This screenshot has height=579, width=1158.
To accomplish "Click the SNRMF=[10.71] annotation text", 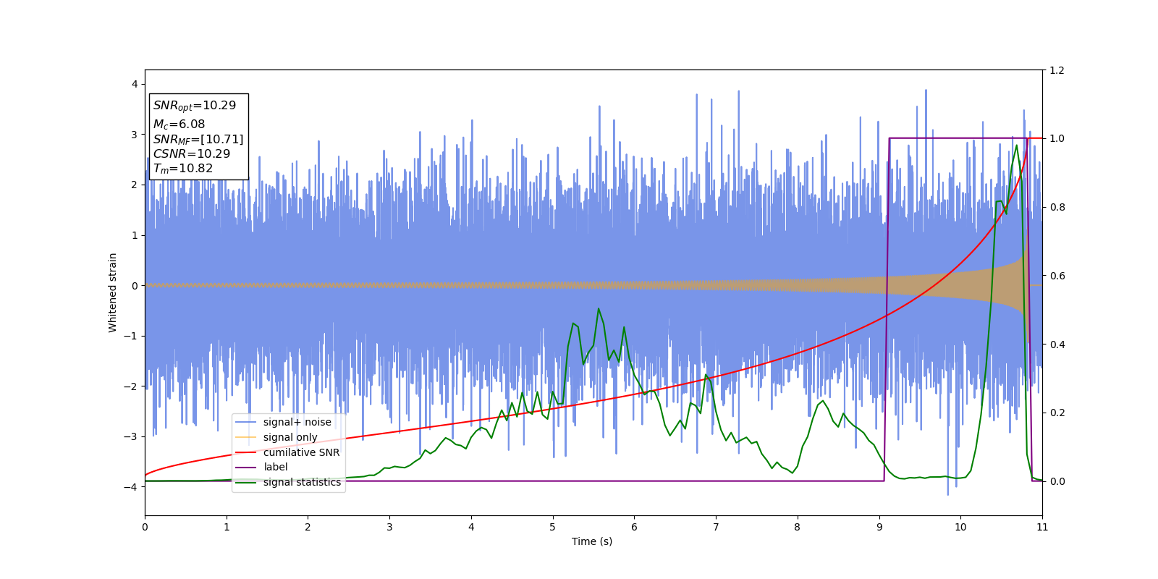I will coord(198,139).
